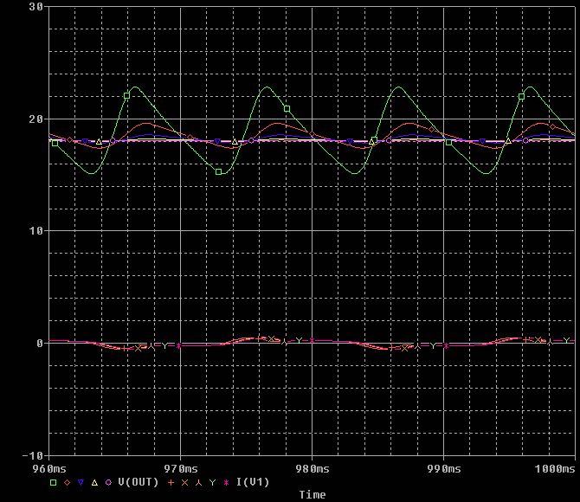Select the I(V1) trace label

[253, 482]
